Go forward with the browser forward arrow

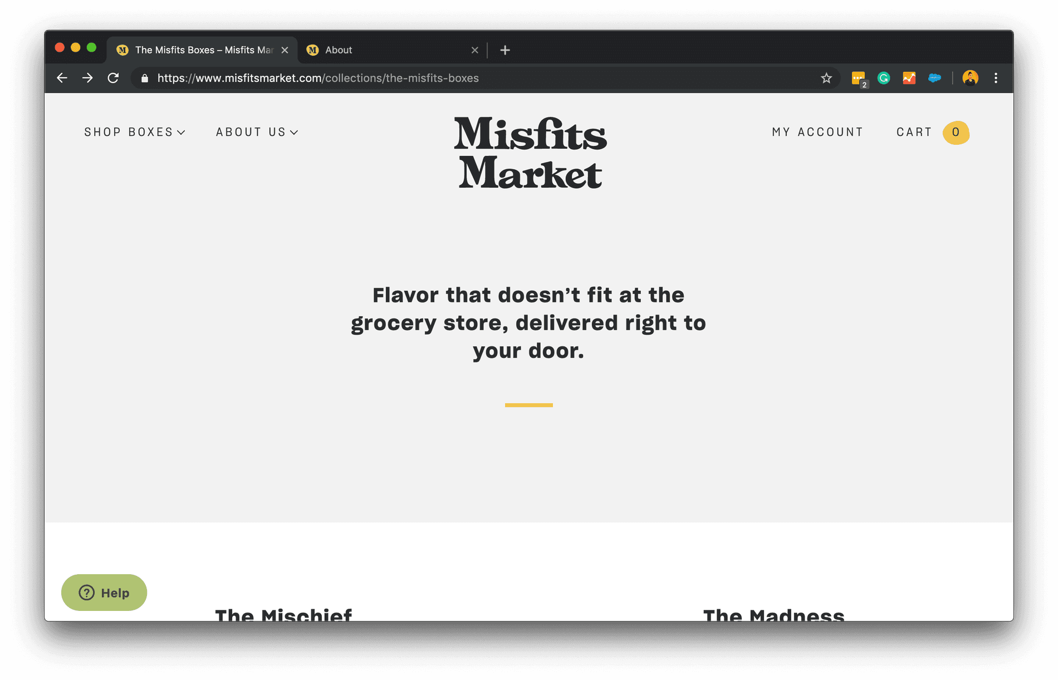click(x=87, y=78)
